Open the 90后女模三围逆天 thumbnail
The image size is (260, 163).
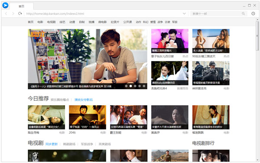[211, 41]
